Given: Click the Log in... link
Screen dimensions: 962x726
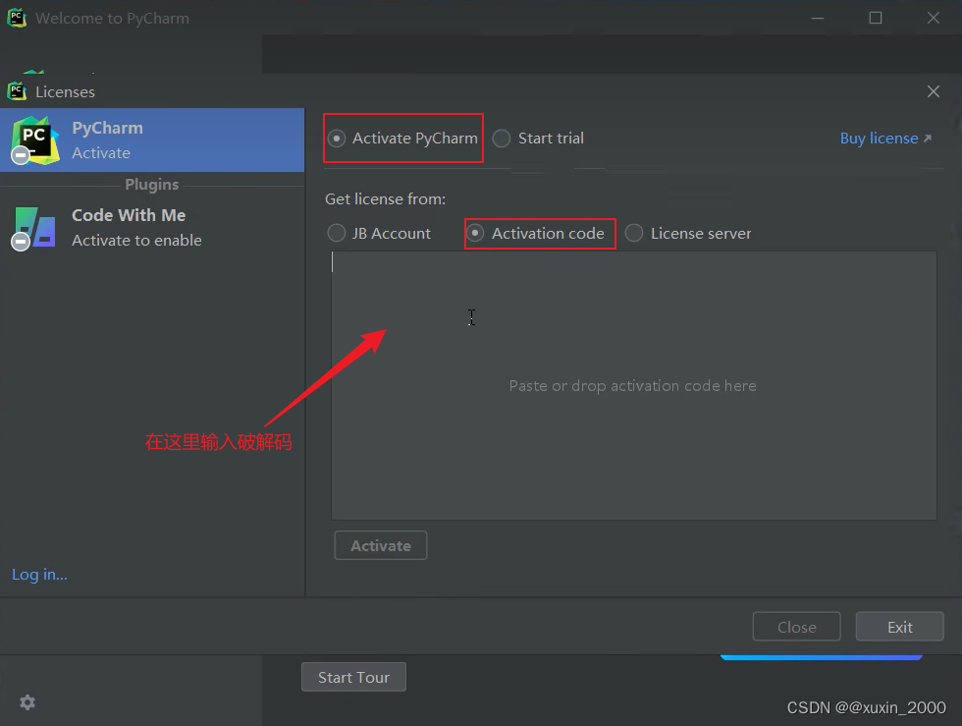Looking at the screenshot, I should click(x=40, y=575).
